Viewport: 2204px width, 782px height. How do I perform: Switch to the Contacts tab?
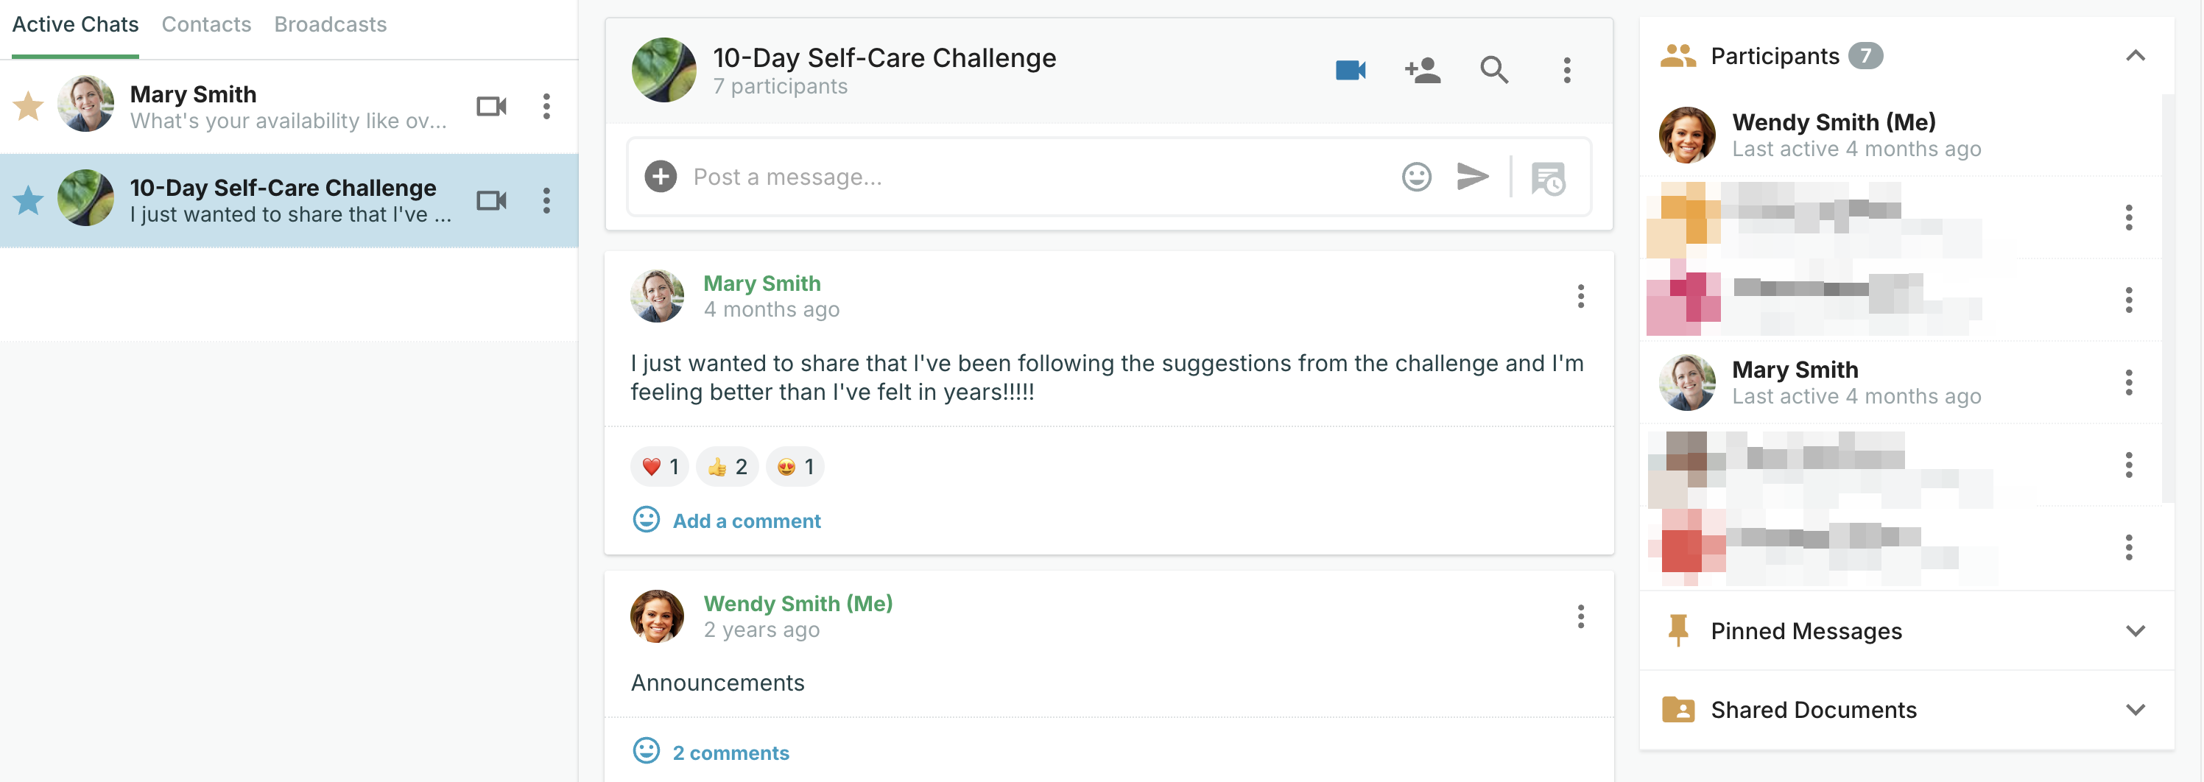(x=206, y=25)
